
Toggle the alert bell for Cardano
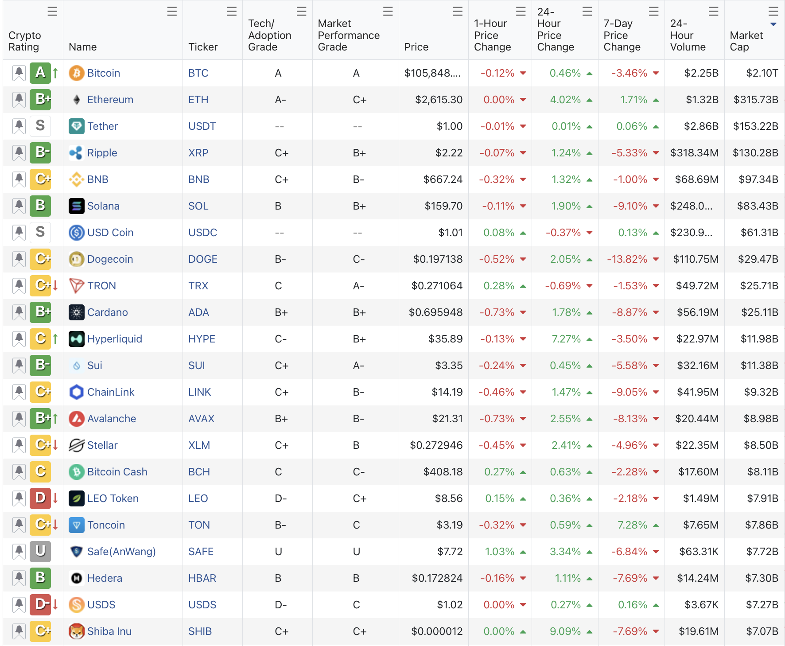click(x=19, y=312)
